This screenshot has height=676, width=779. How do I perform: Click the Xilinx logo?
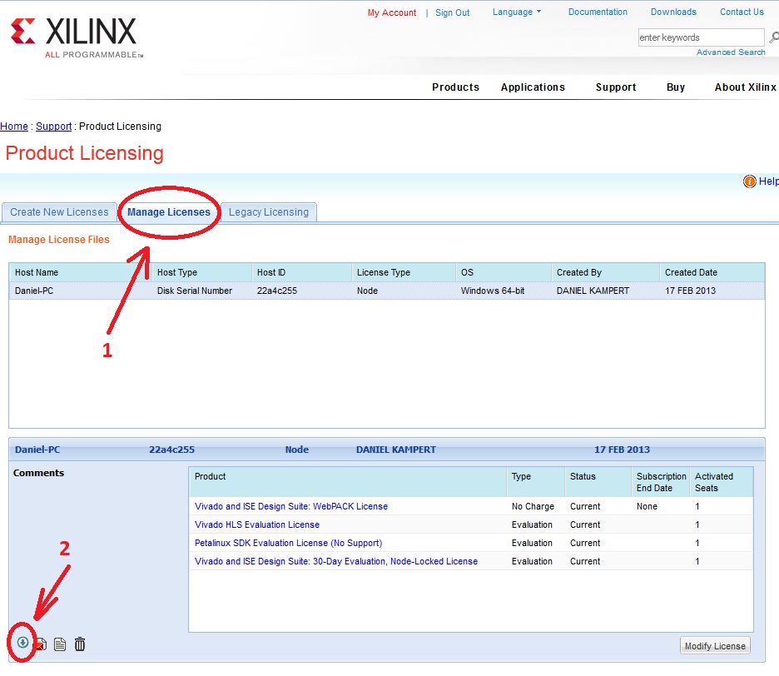pyautogui.click(x=77, y=38)
